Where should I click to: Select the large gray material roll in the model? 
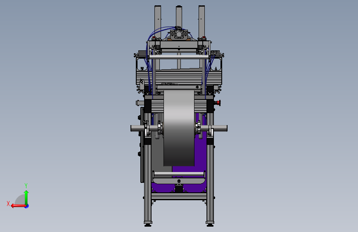click(x=179, y=128)
